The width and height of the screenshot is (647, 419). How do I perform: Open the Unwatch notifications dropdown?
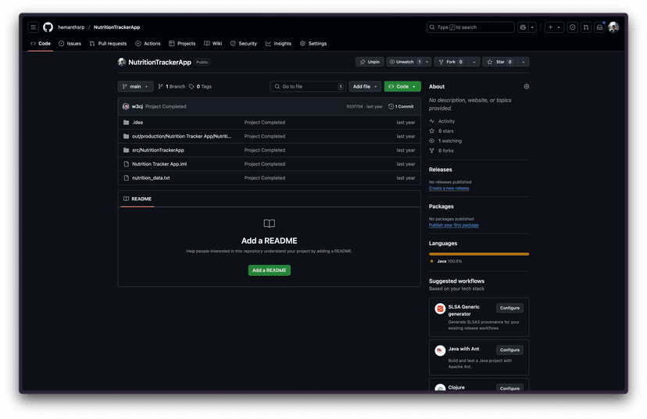pos(409,62)
